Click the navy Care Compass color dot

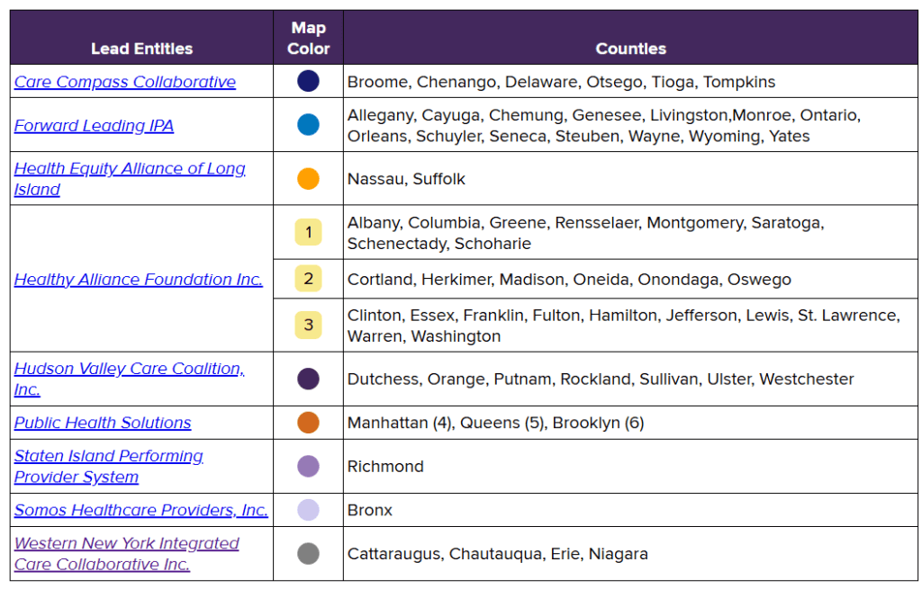pyautogui.click(x=308, y=82)
